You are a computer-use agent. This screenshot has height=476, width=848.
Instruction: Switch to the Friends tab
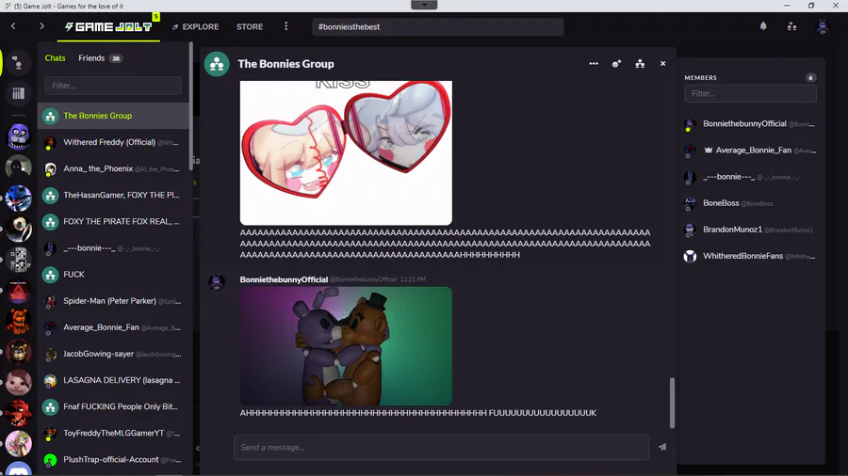[100, 57]
